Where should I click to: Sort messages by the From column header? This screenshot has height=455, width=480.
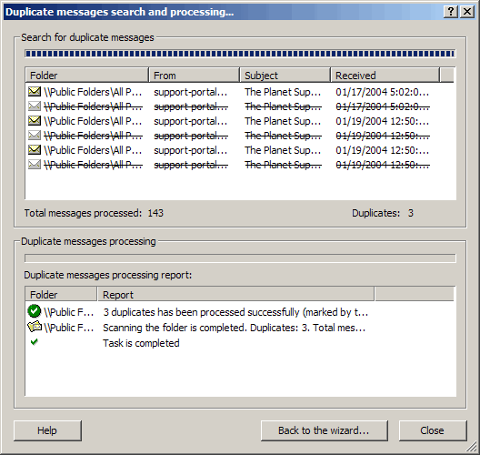(x=194, y=76)
